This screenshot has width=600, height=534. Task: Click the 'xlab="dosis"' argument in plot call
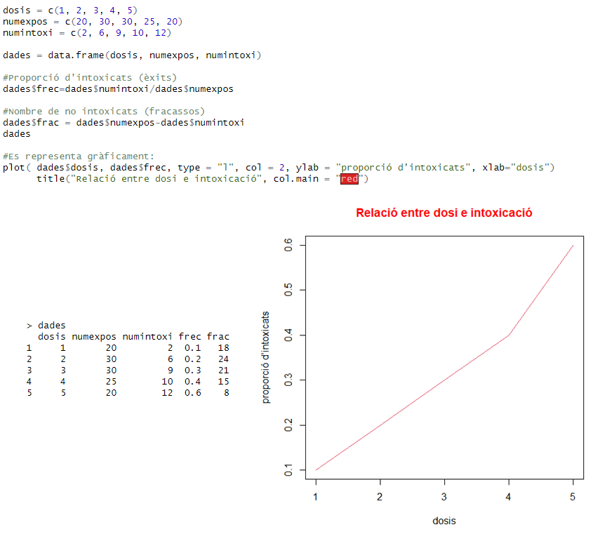515,168
